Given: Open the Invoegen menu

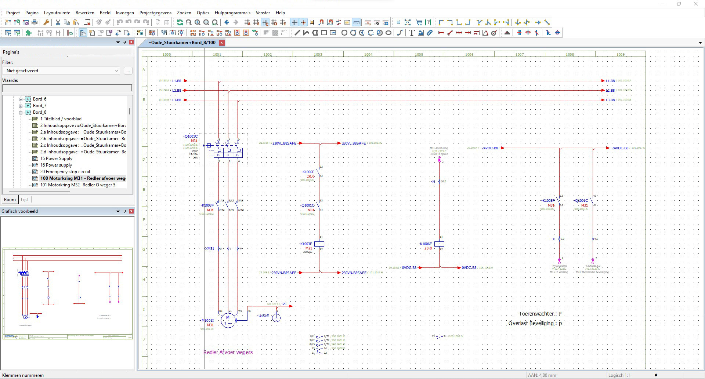Looking at the screenshot, I should [125, 12].
